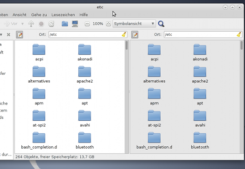Expand the Vor history dropdown arrow

click(x=22, y=24)
